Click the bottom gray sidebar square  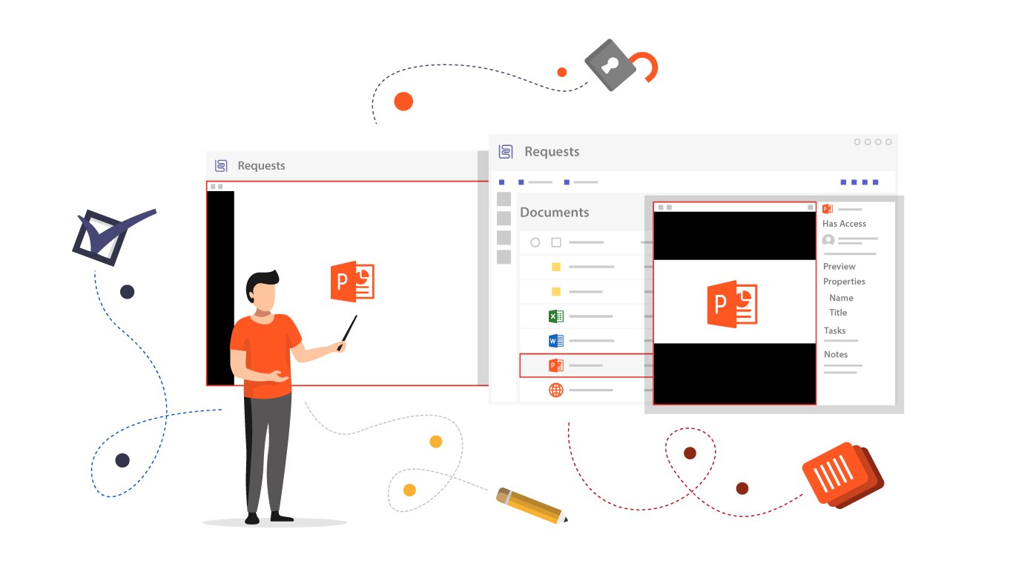tap(504, 257)
